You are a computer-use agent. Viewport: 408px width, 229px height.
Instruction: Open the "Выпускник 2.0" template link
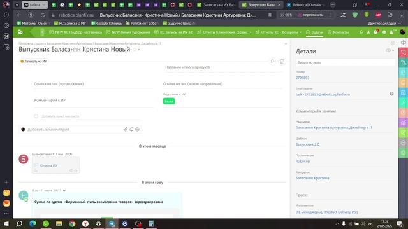click(307, 144)
